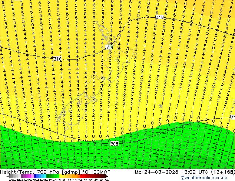The height and width of the screenshot is (181, 235).
Task: Open the weatheronline.co.uk copyright link
Action: (x=204, y=178)
